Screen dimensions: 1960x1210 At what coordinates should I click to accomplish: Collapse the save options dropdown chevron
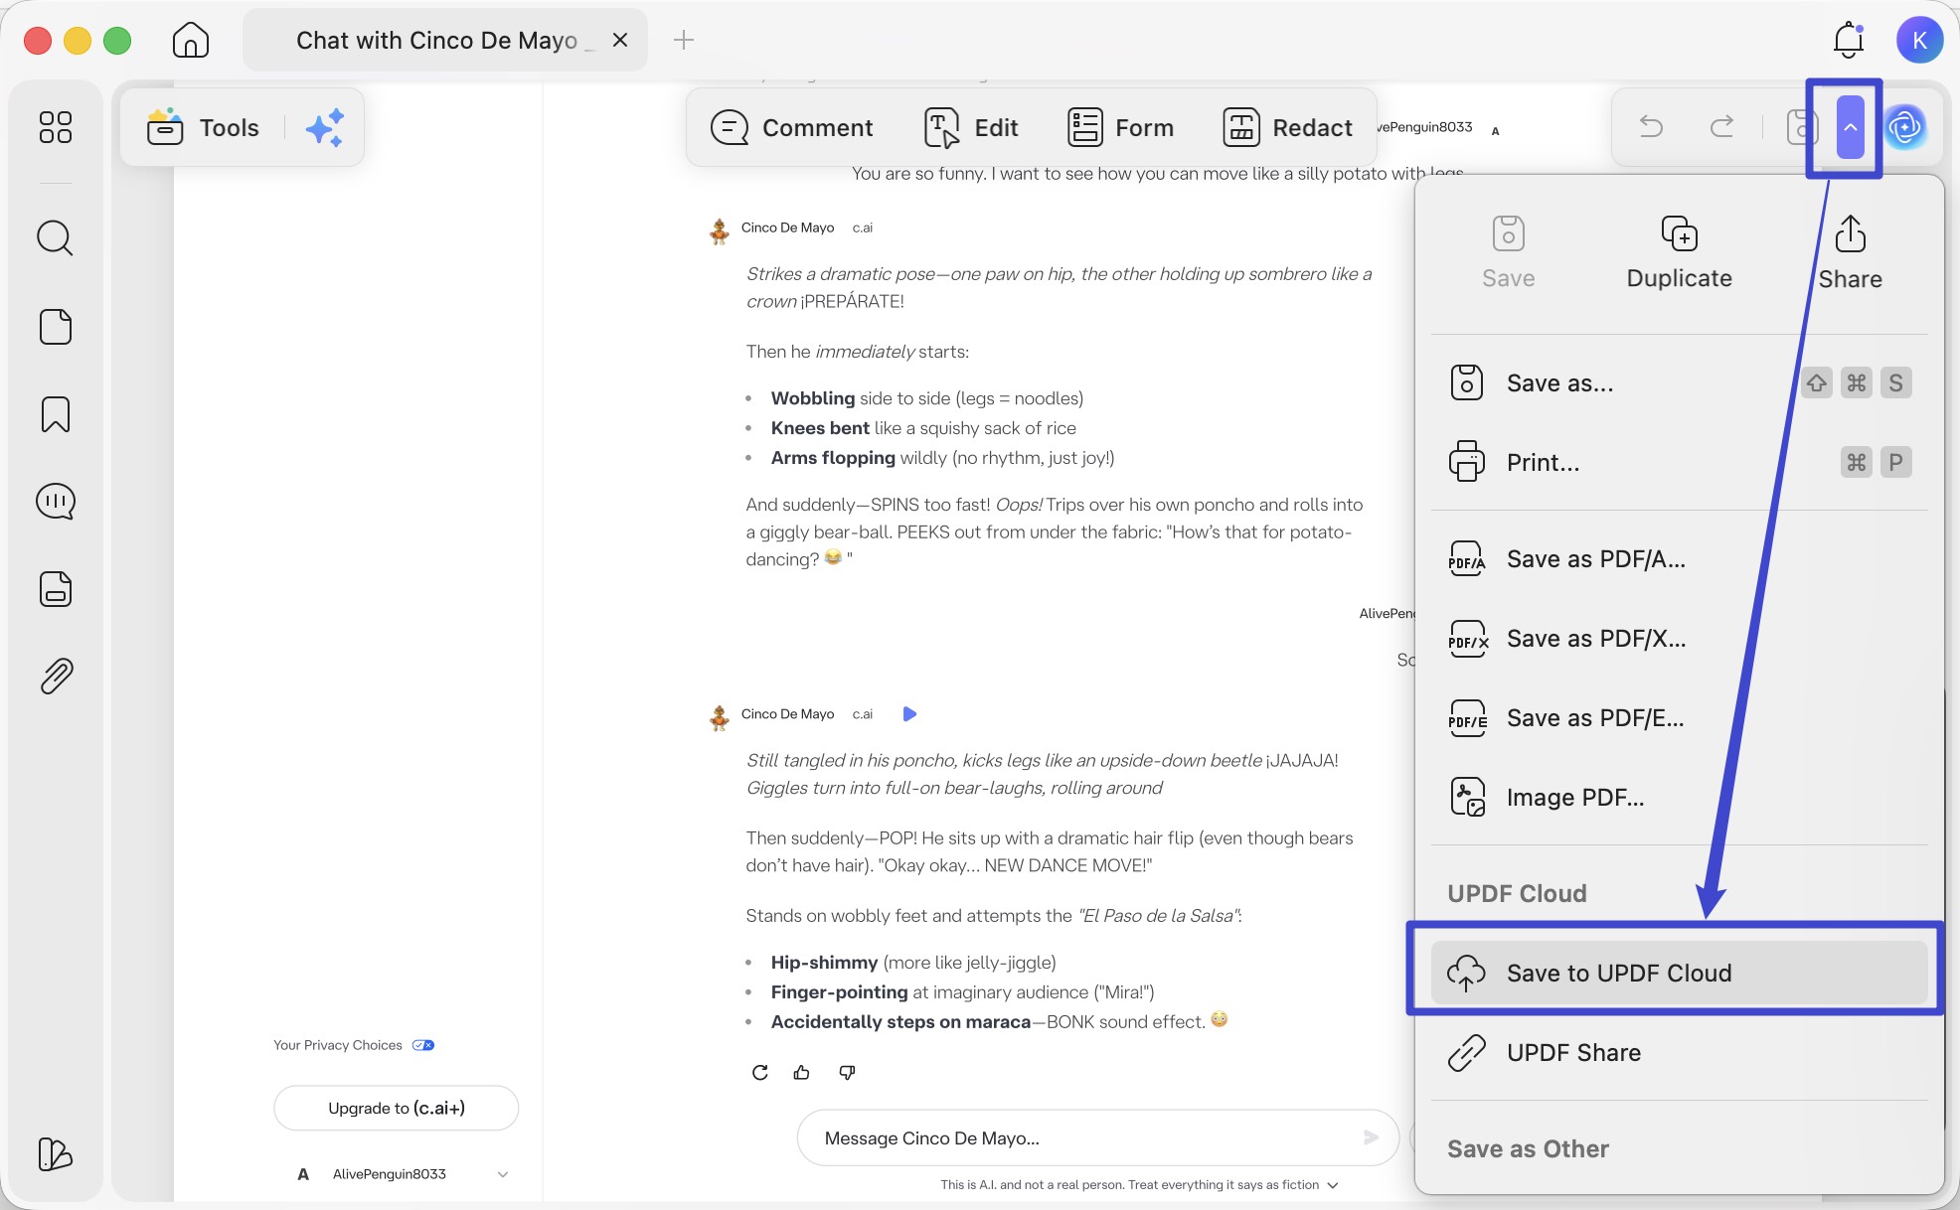click(1850, 127)
